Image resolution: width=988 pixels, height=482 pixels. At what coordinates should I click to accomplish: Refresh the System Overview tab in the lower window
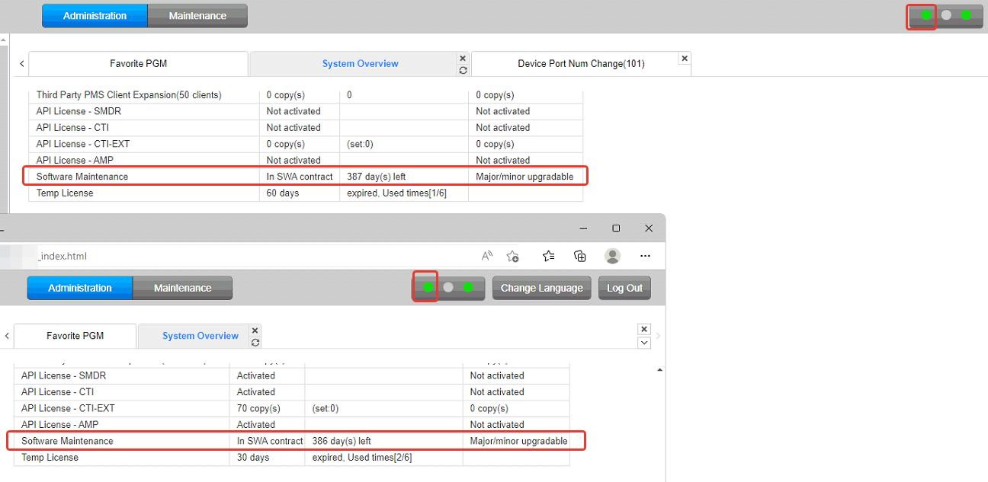click(x=255, y=343)
